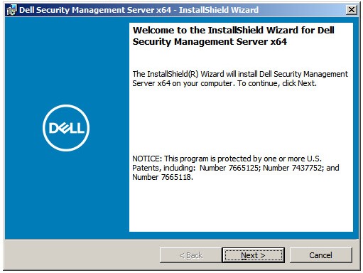Click the round Dell logo

click(66, 128)
